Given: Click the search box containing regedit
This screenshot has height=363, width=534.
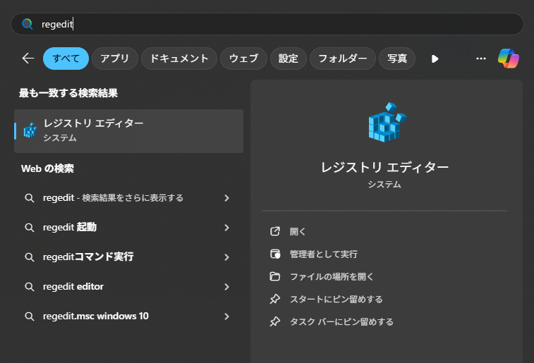Looking at the screenshot, I should click(267, 24).
